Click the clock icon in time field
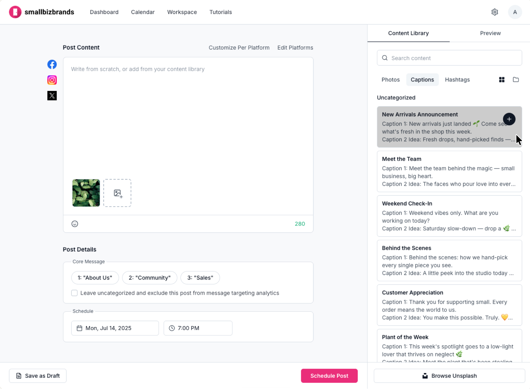This screenshot has width=530, height=389. (x=172, y=328)
